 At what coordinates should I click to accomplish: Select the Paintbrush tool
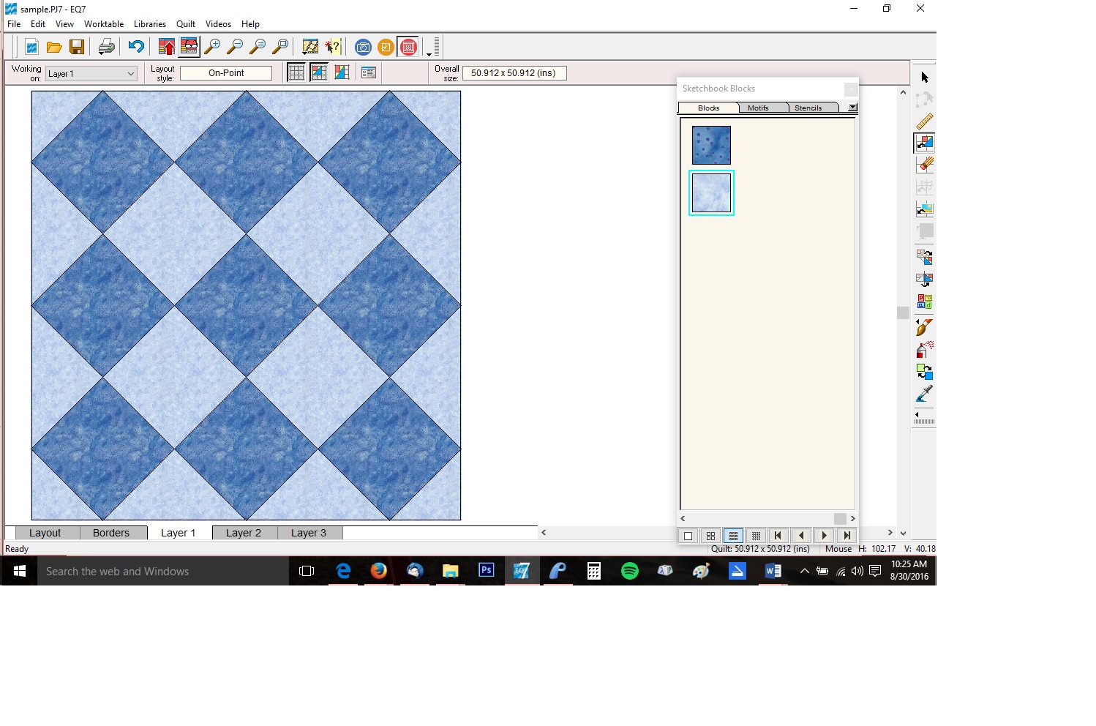[924, 327]
